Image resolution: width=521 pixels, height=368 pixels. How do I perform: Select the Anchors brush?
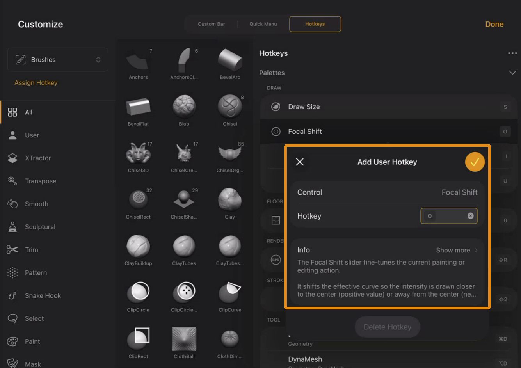click(138, 64)
